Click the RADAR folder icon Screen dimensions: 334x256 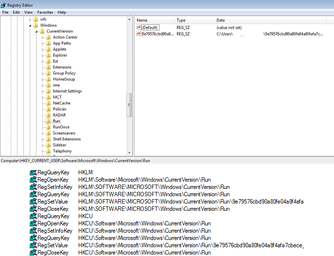48,115
